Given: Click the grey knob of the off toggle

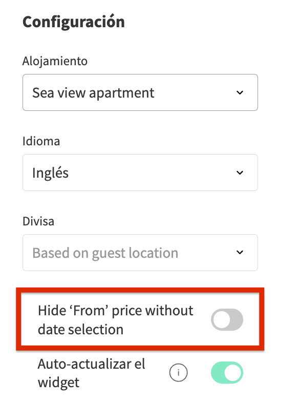Looking at the screenshot, I should [x=222, y=319].
